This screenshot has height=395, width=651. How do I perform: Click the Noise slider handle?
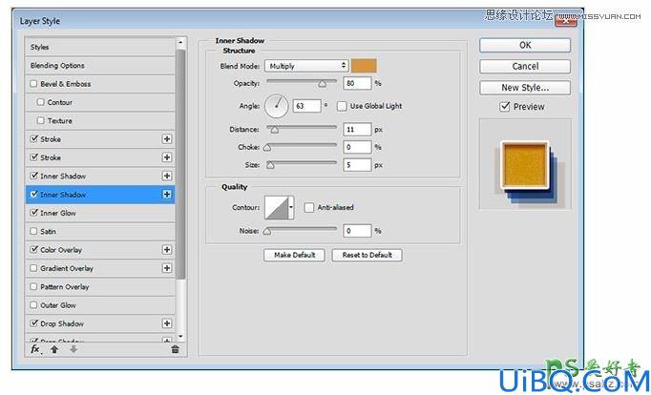(267, 232)
